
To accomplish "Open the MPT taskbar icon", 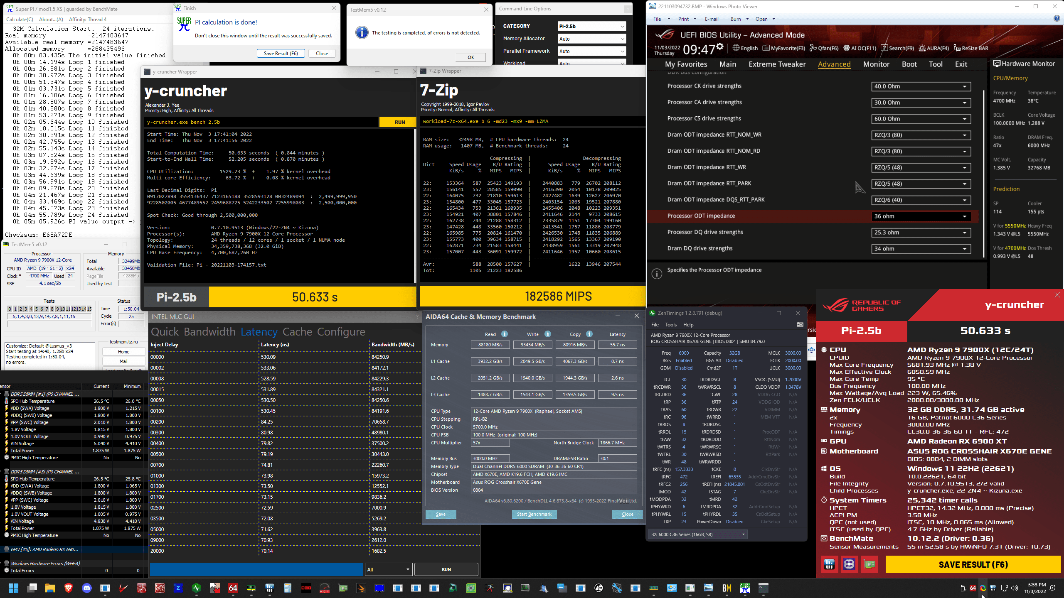I will click(x=306, y=588).
